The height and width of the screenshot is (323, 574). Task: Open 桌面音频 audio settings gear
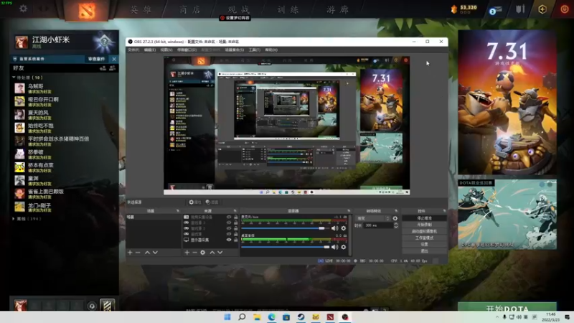pyautogui.click(x=344, y=247)
